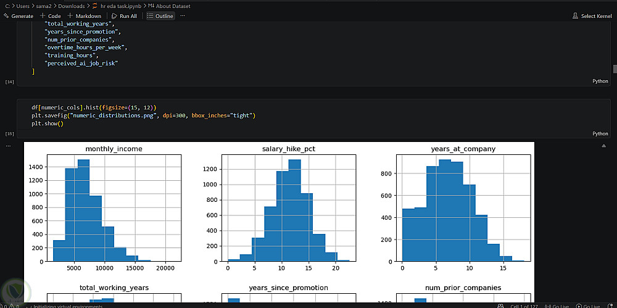Click the Generate sparkle icon

coord(6,16)
